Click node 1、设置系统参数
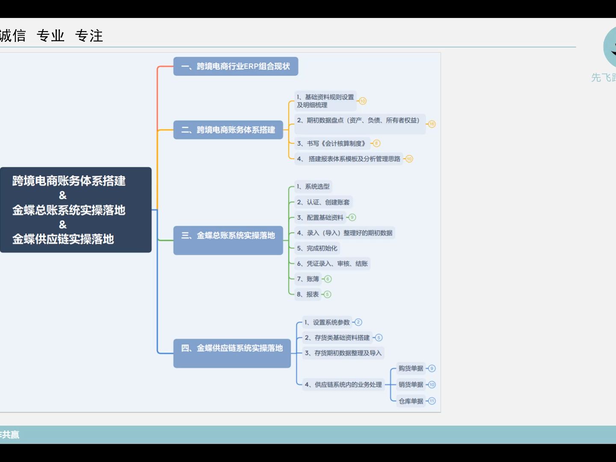Screen dimensions: 616x462 (x=327, y=322)
